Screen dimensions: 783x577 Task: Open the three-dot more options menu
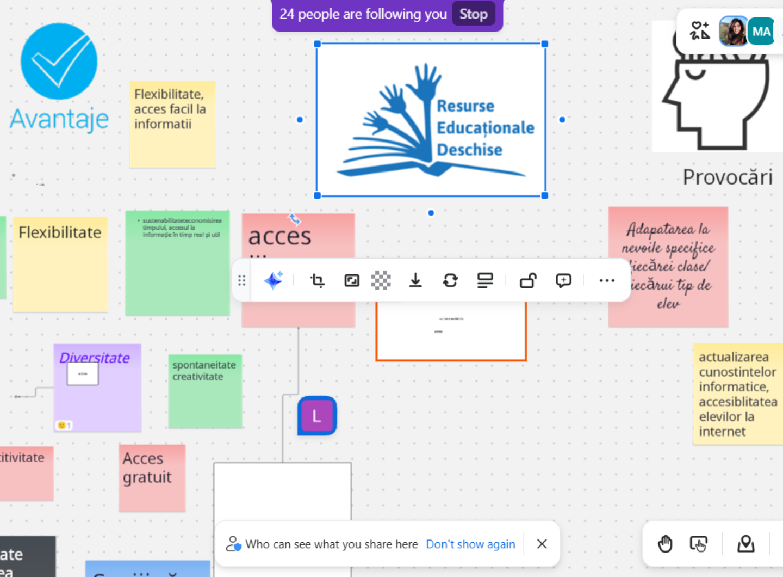tap(607, 280)
